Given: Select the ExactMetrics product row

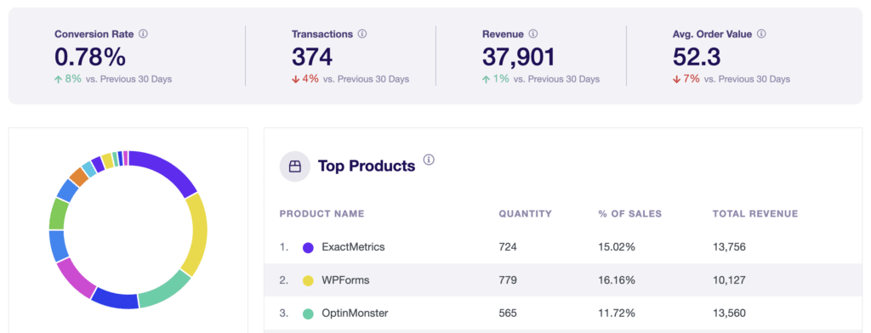Looking at the screenshot, I should pyautogui.click(x=563, y=247).
